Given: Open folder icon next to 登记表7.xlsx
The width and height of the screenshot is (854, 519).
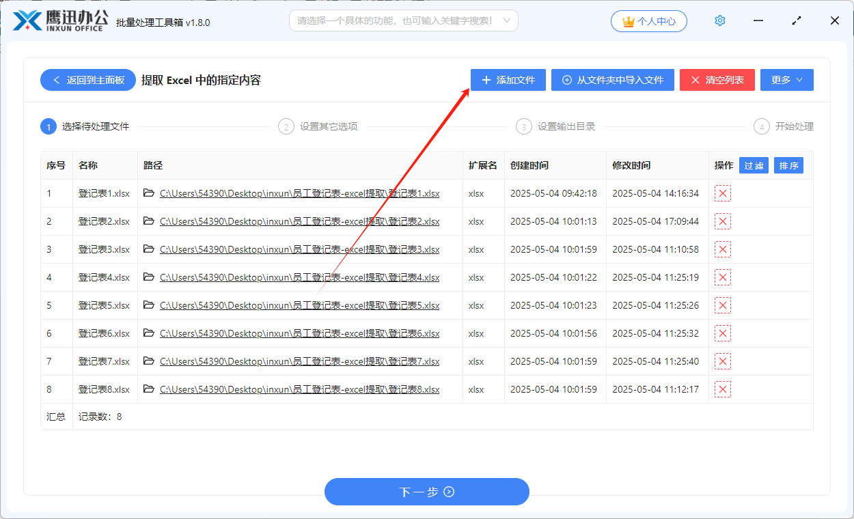Looking at the screenshot, I should [x=149, y=361].
